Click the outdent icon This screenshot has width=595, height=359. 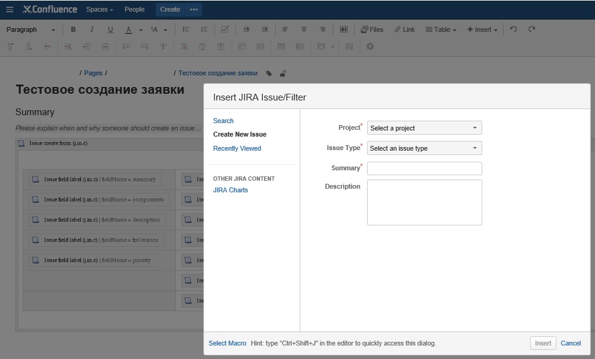[x=246, y=29]
